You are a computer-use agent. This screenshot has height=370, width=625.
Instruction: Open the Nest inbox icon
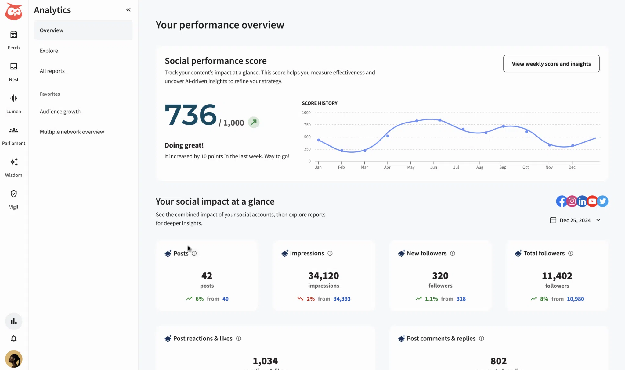pos(14,66)
